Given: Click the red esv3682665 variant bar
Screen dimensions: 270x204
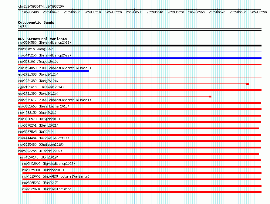Looking at the screenshot, I should coord(140,109).
